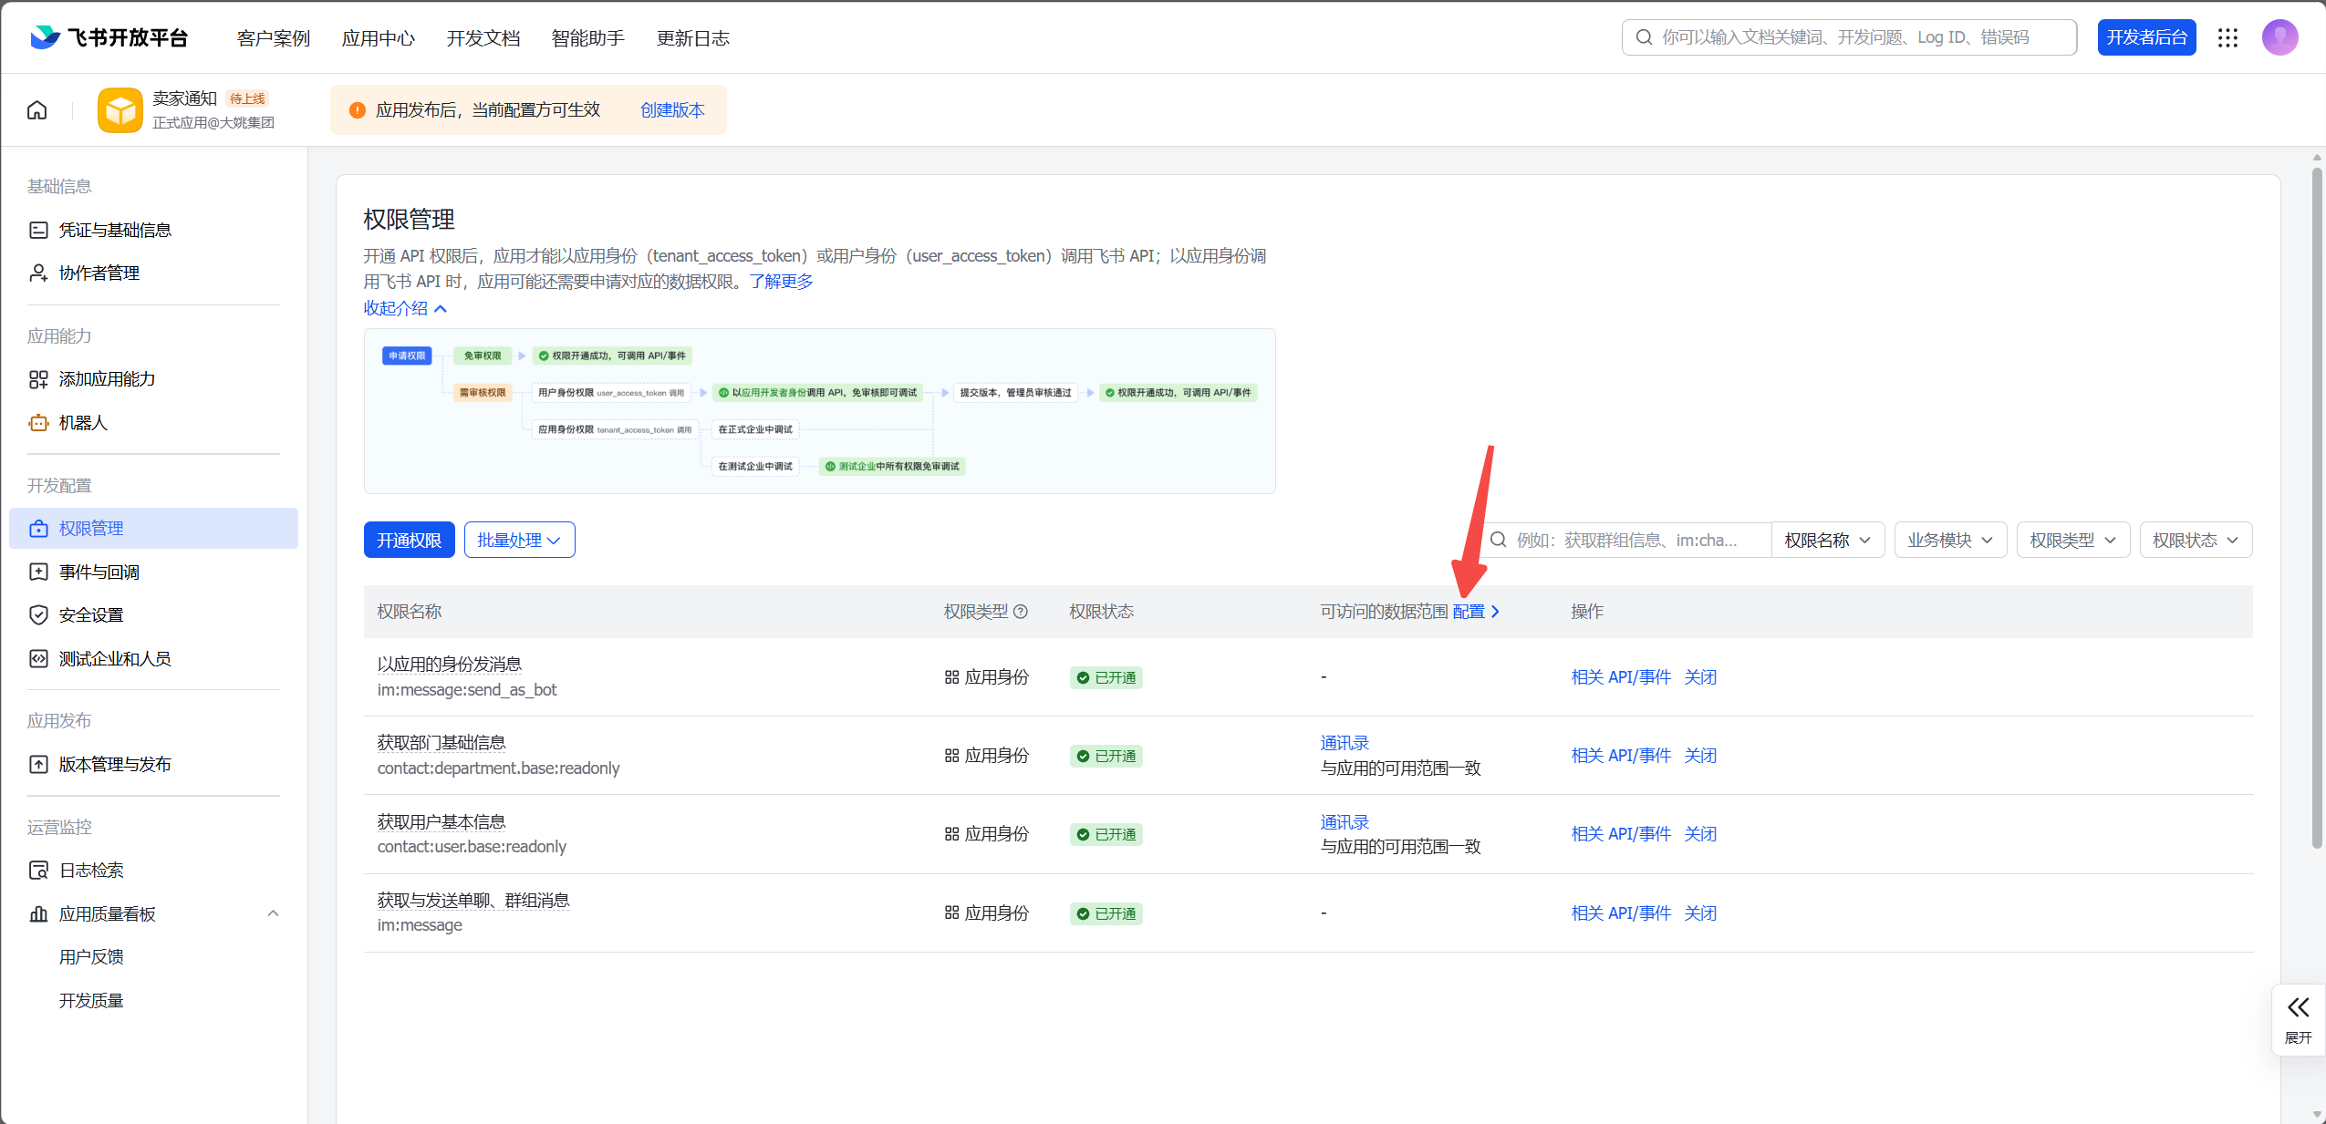
Task: Select 开发质量 in sidebar
Action: click(91, 1001)
